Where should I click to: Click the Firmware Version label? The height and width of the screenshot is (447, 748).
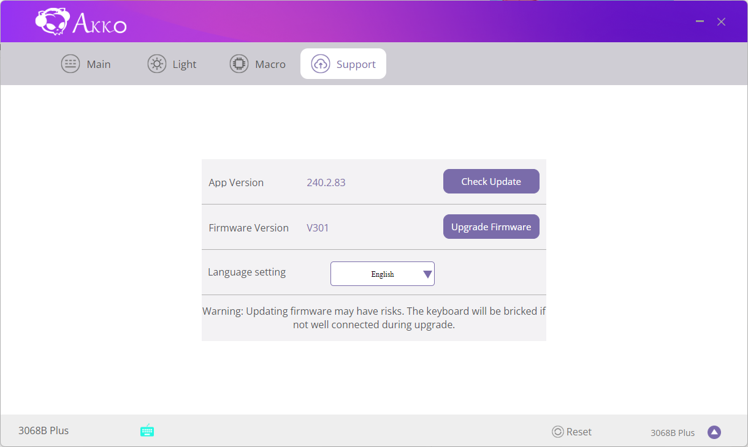click(x=248, y=228)
